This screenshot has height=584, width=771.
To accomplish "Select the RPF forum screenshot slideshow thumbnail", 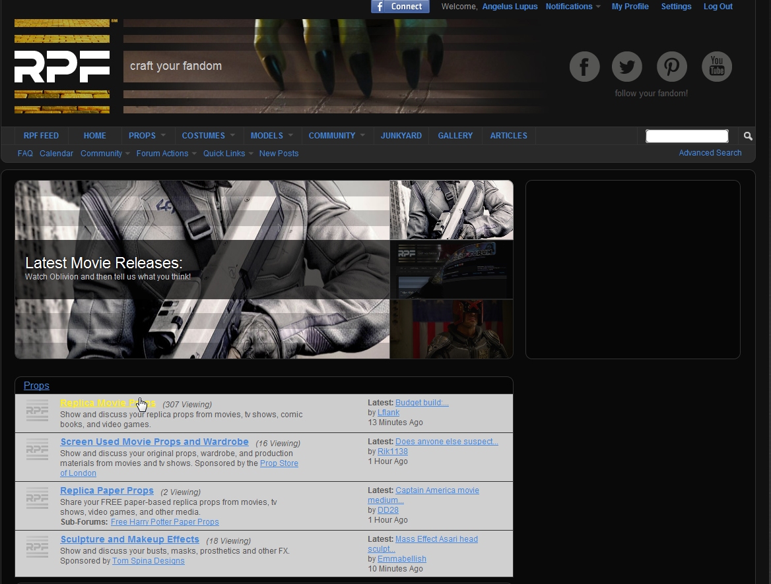I will pos(452,270).
